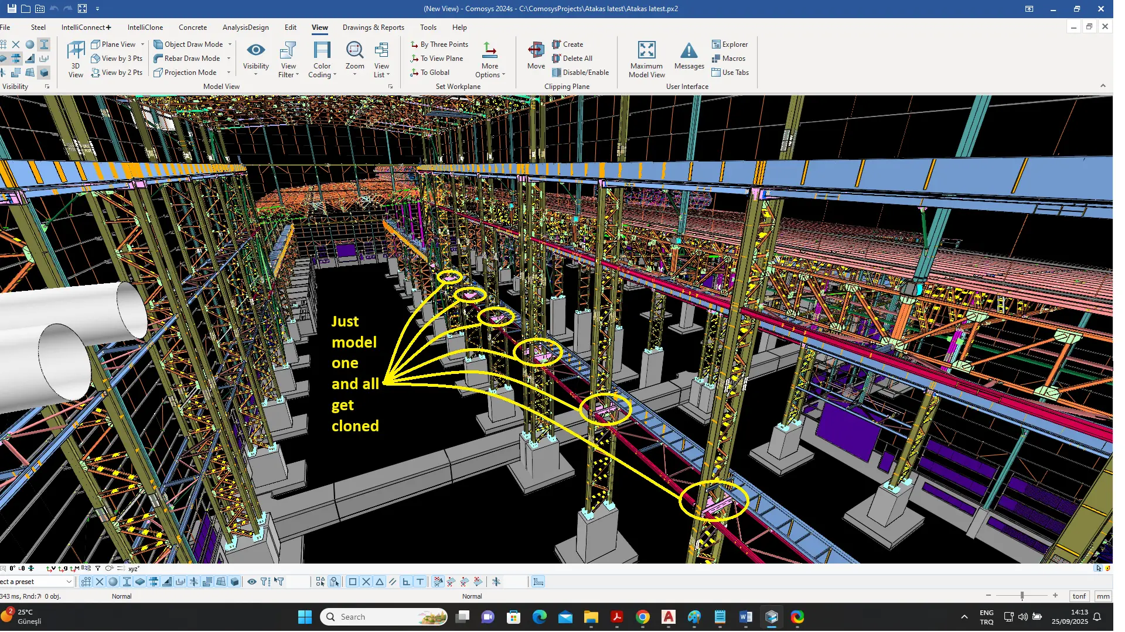Screen dimensions: 1125x632
Task: Switch to the Drawings & Reports tab
Action: (373, 28)
